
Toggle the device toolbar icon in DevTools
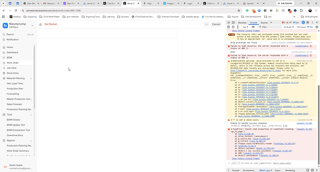(233, 22)
